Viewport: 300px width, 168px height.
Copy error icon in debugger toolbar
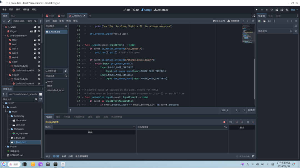(231, 122)
